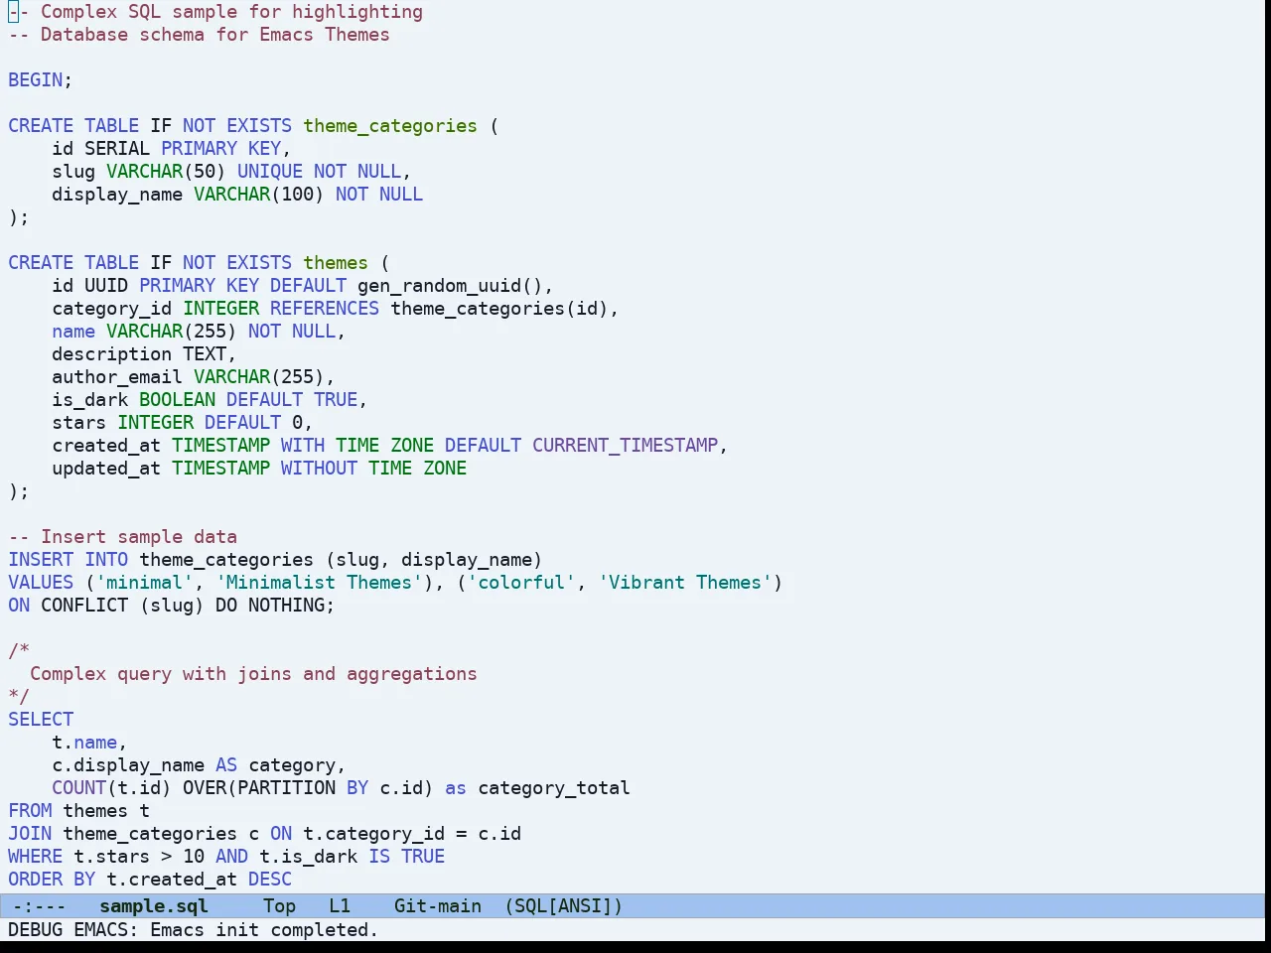Click author_email column name
Screen dimensions: 1271x953
(117, 376)
